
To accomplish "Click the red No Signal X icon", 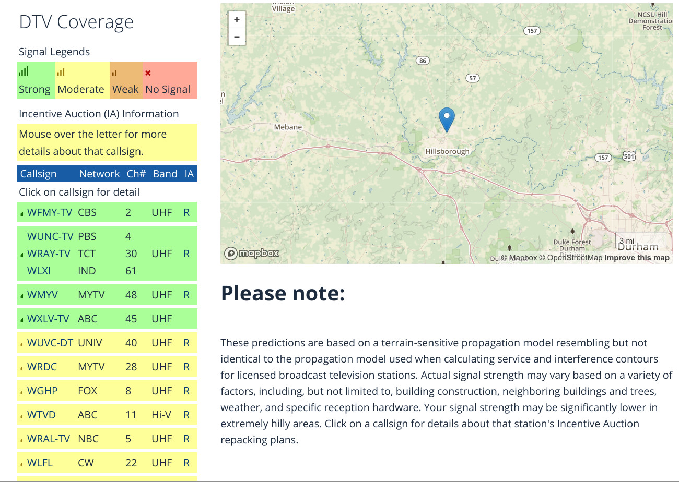I will (148, 73).
